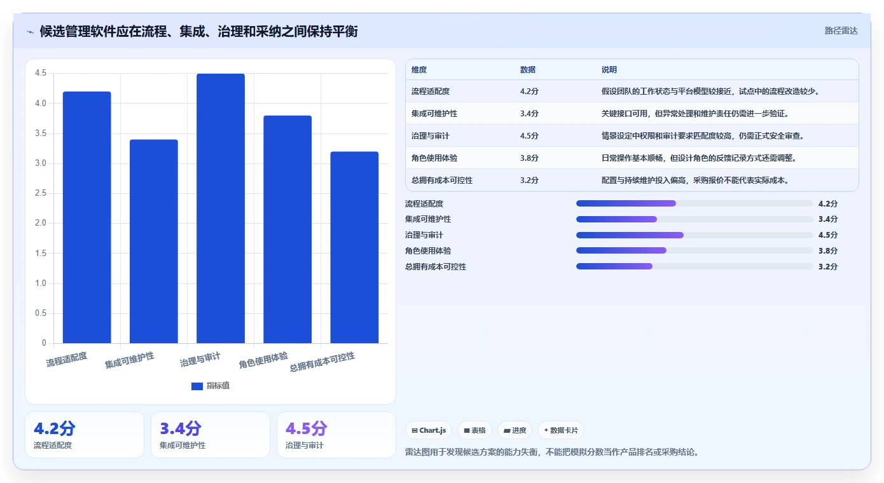Click the icon inside the 进度 chip
884x483 pixels.
(x=507, y=431)
